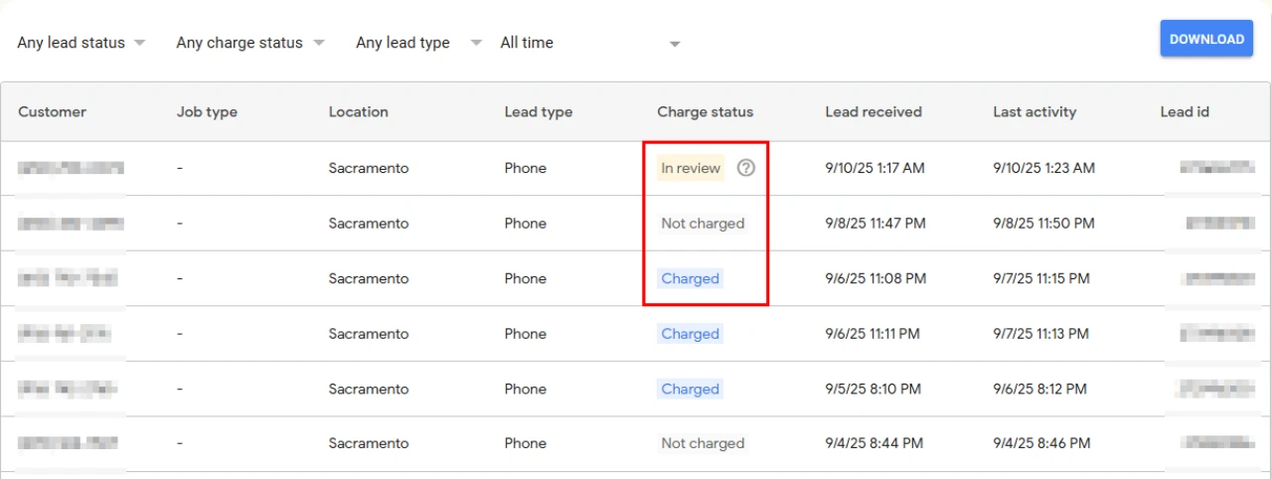Click the Customer column header
The height and width of the screenshot is (479, 1272).
53,112
